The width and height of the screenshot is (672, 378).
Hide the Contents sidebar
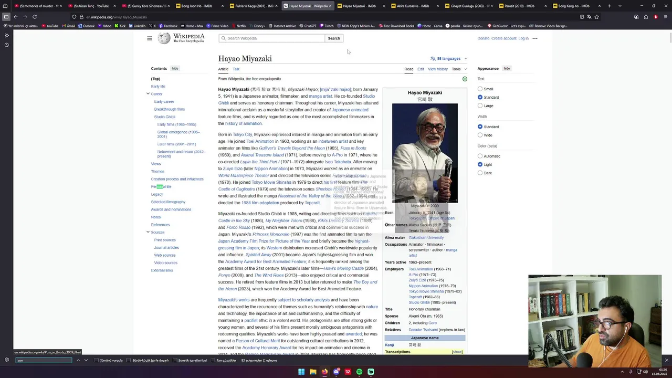[x=175, y=68]
